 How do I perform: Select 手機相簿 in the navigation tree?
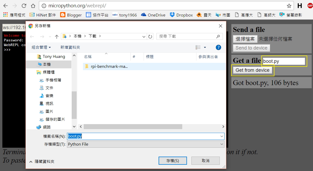click(x=50, y=80)
